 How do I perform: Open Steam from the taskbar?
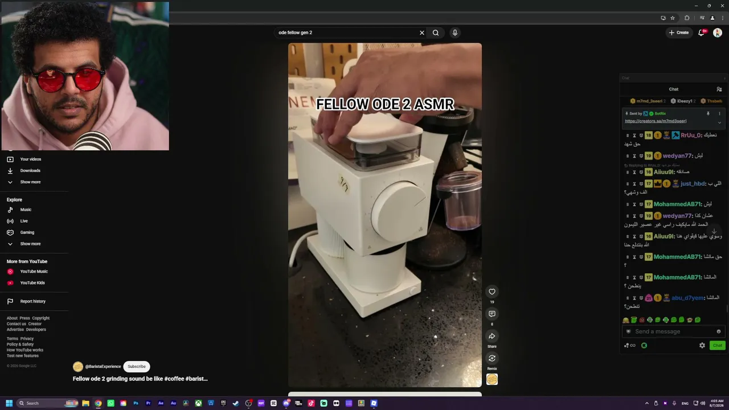[236, 403]
